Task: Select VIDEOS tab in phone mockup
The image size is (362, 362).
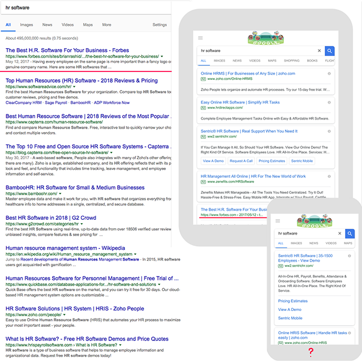Action: pos(331,243)
